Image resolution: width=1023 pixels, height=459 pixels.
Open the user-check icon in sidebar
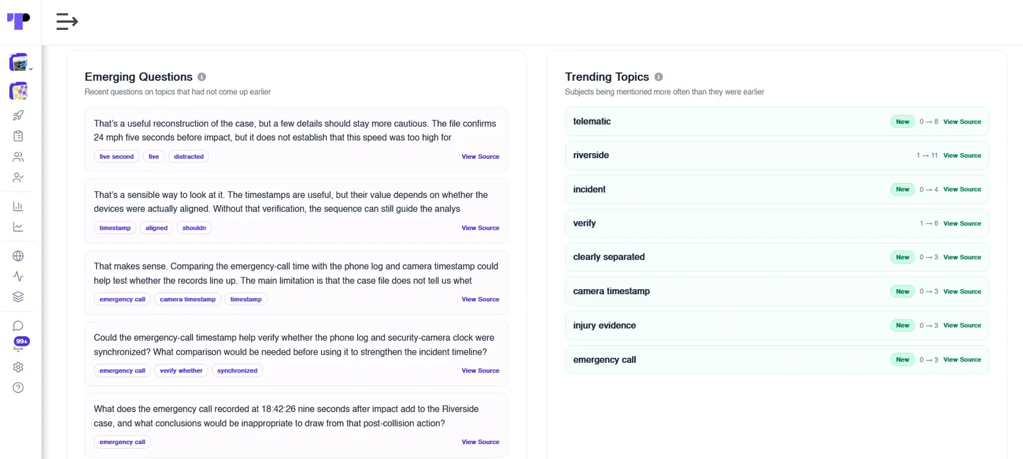tap(18, 177)
